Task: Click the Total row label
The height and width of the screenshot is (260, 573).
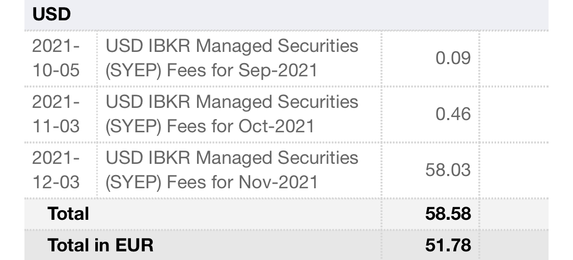Action: click(x=68, y=214)
